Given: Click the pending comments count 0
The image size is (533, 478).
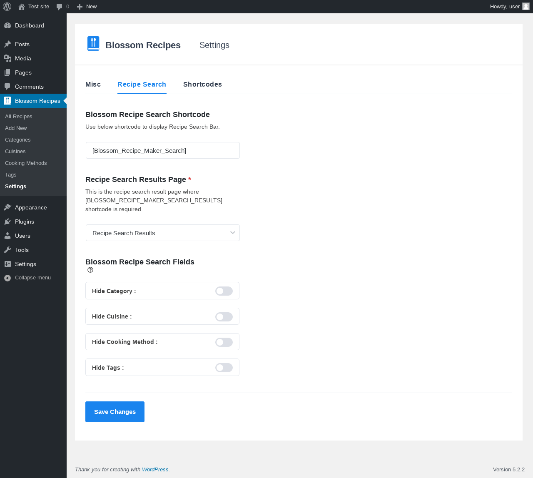Looking at the screenshot, I should [x=68, y=7].
